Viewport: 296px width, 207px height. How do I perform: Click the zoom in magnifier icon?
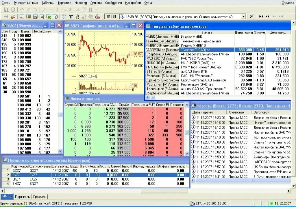point(29,10)
